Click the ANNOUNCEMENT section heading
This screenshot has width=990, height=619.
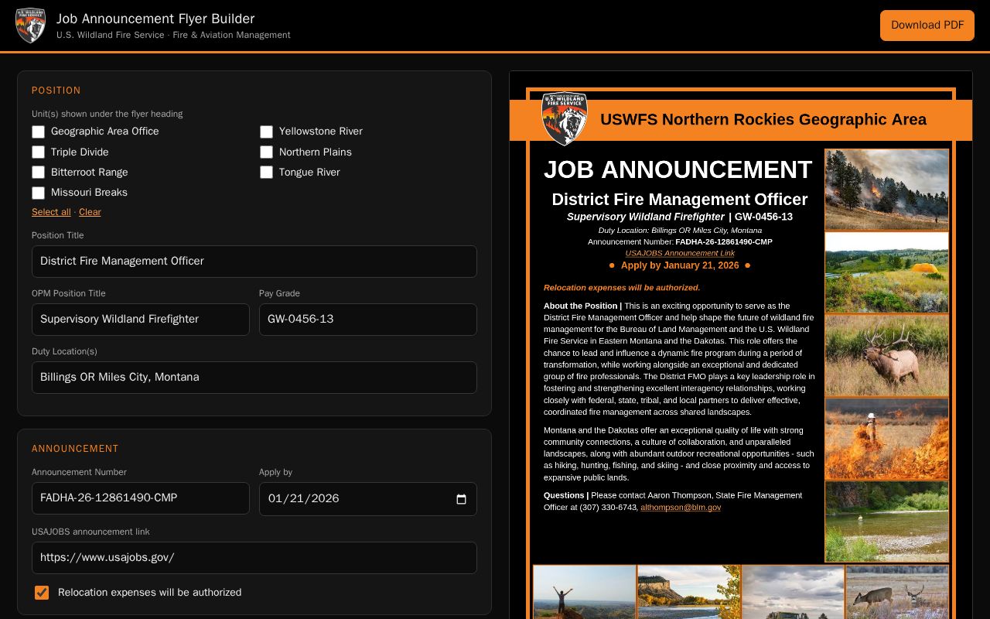coord(75,449)
